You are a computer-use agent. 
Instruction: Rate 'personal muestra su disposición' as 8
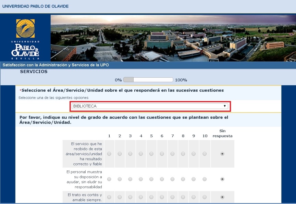pyautogui.click(x=183, y=179)
